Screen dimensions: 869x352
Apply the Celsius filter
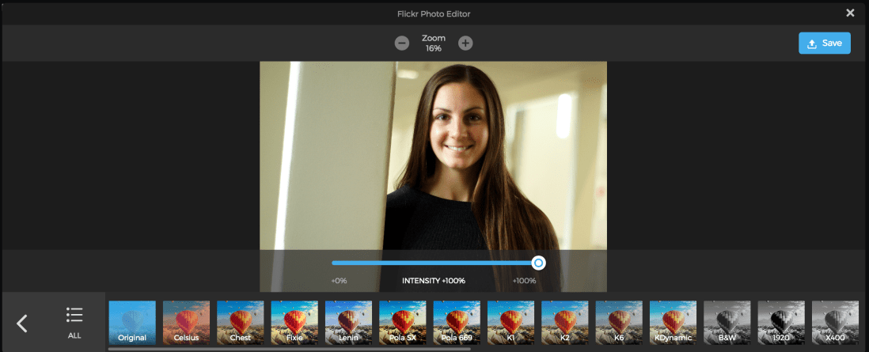point(186,323)
